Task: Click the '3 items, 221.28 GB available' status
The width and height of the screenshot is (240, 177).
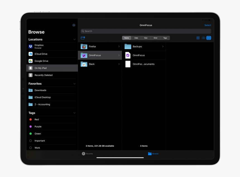Action: click(100, 146)
